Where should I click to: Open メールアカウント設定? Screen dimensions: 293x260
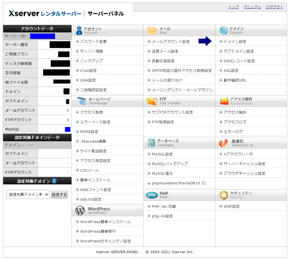coord(171,41)
